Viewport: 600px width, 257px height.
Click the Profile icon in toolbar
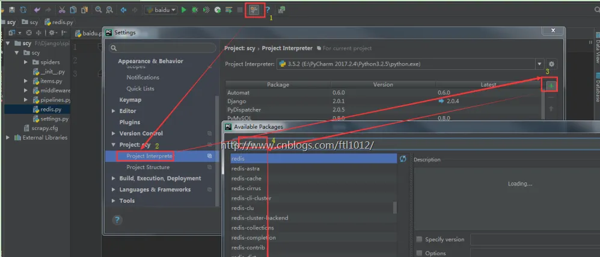click(x=218, y=10)
